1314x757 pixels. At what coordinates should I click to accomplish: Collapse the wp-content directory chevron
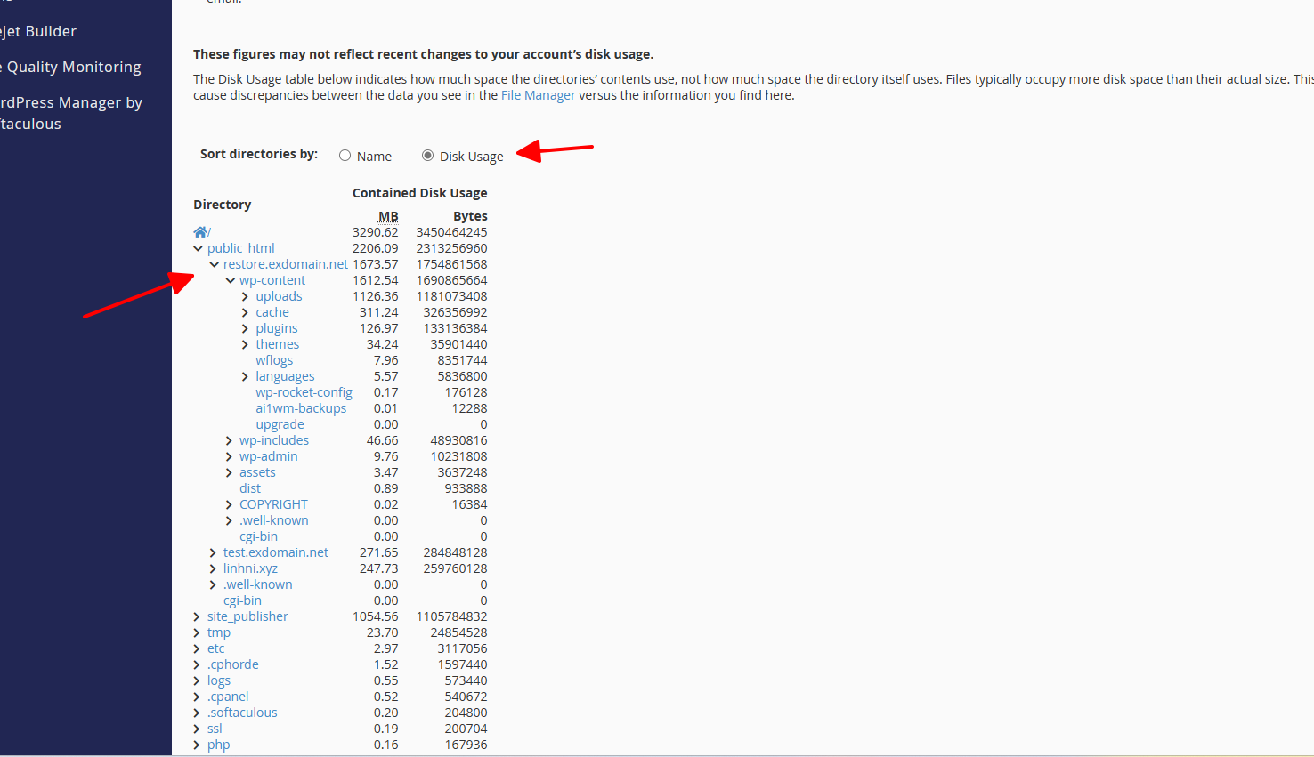(230, 280)
